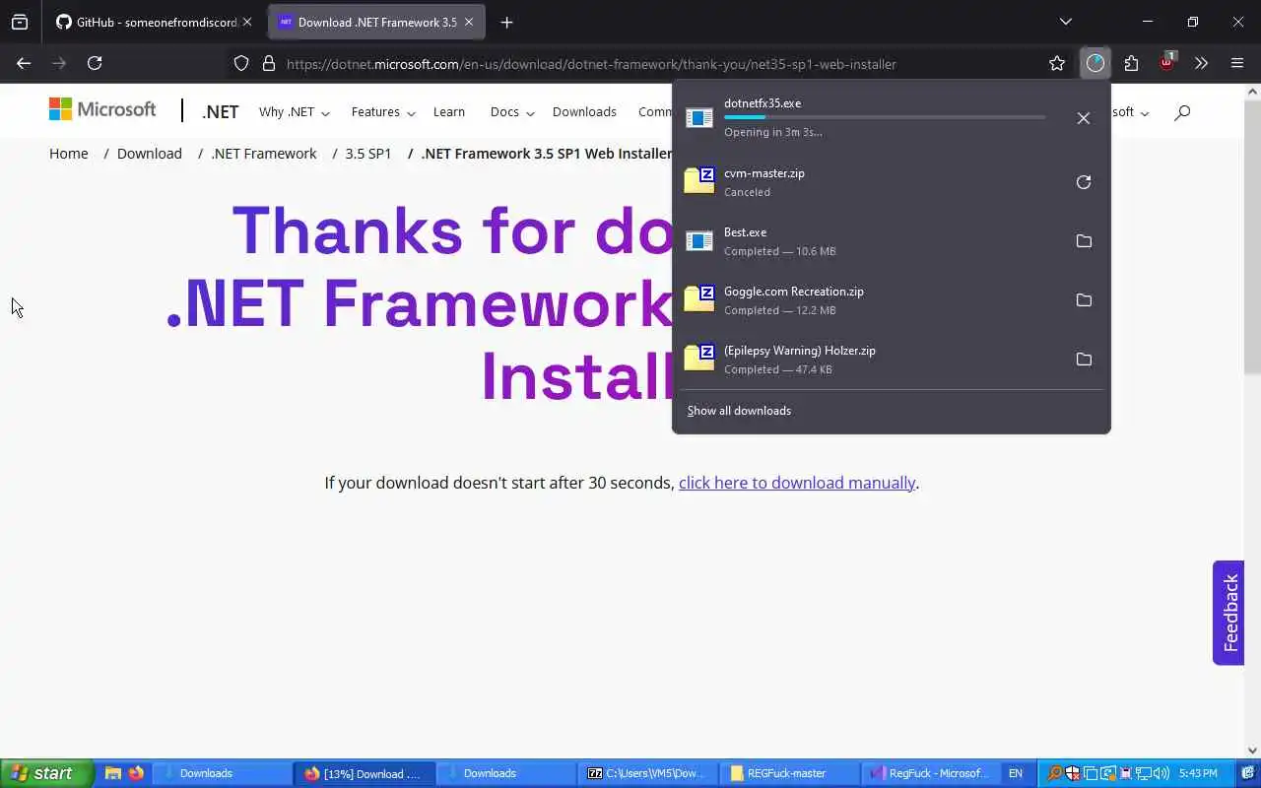Show Best.exe in its folder
This screenshot has width=1261, height=788.
(1084, 241)
